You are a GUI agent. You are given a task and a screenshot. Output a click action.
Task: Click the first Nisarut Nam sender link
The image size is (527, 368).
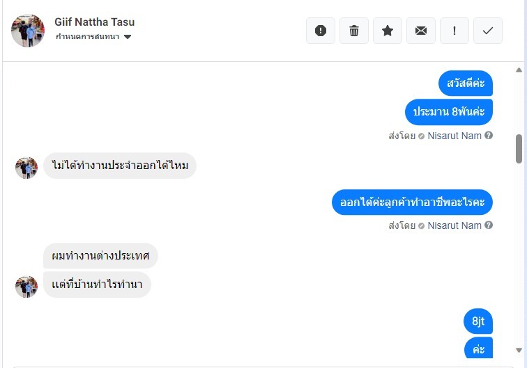(x=455, y=136)
